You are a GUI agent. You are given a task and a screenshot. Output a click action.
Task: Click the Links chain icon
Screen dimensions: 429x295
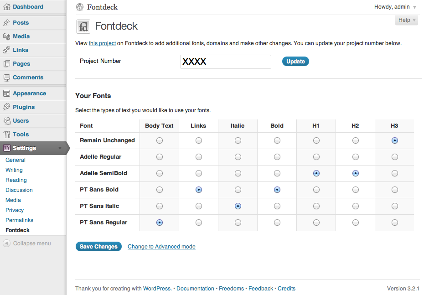pos(6,50)
